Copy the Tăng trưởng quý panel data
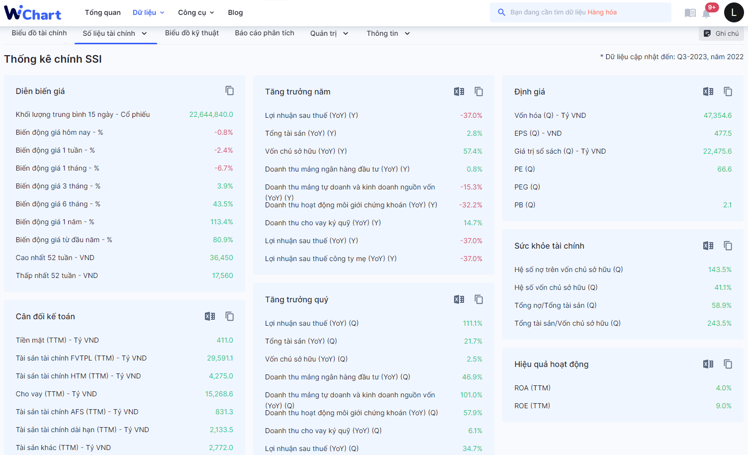The height and width of the screenshot is (455, 748). point(478,299)
